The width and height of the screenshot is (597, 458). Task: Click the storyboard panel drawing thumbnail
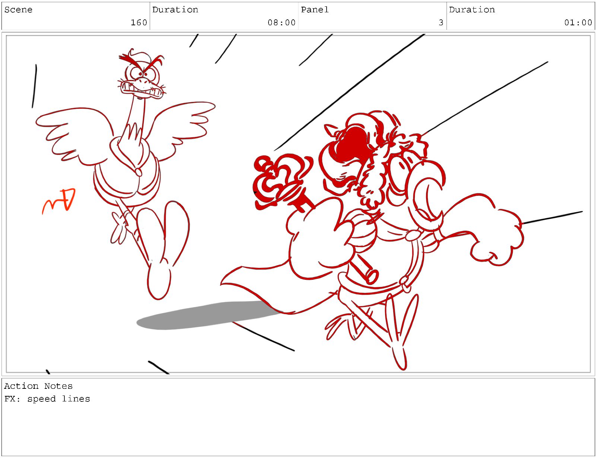[298, 204]
